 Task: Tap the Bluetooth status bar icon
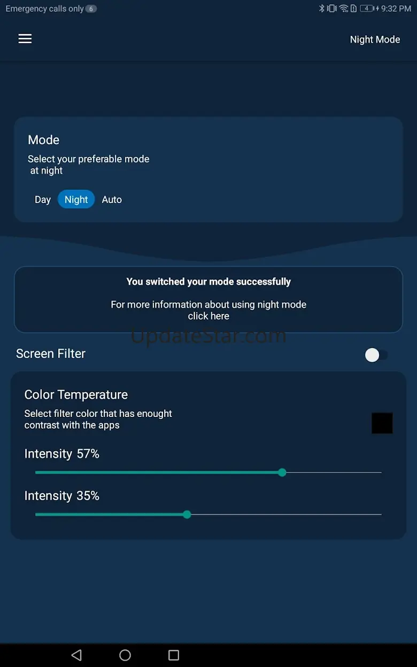[322, 9]
